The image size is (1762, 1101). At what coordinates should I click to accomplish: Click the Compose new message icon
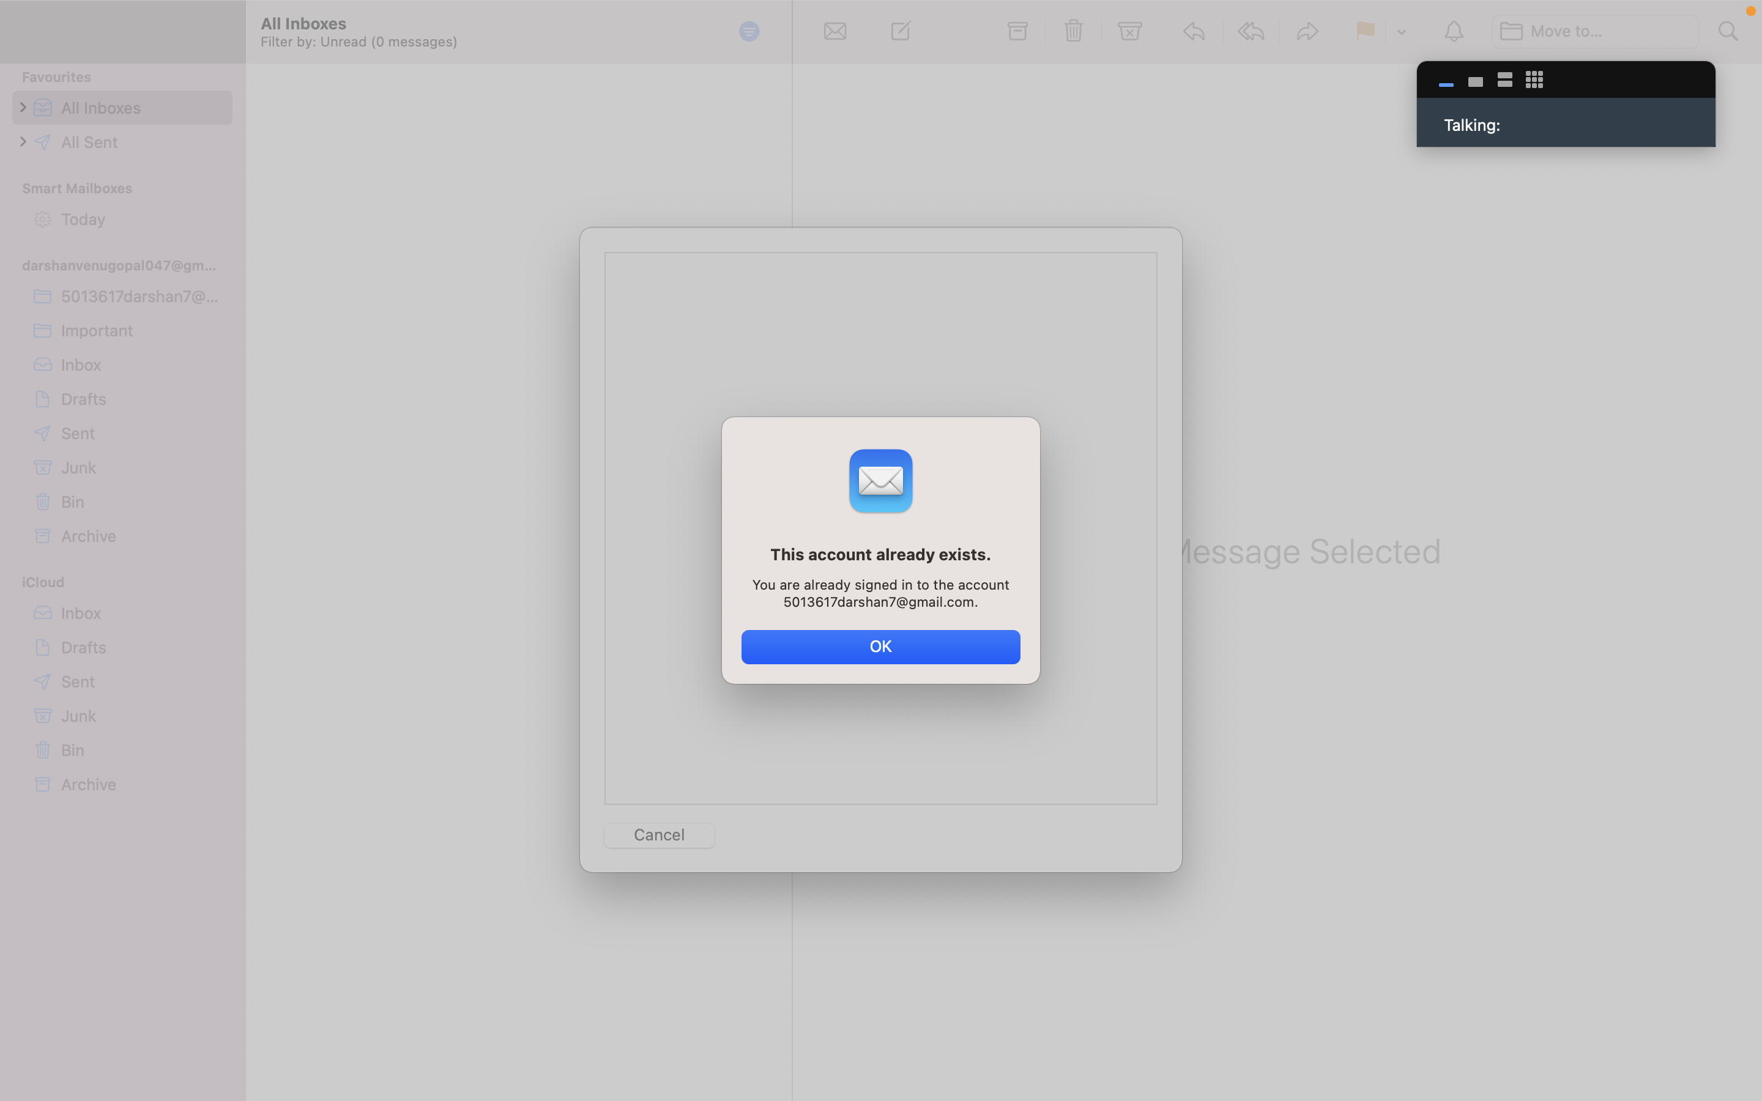click(x=901, y=31)
